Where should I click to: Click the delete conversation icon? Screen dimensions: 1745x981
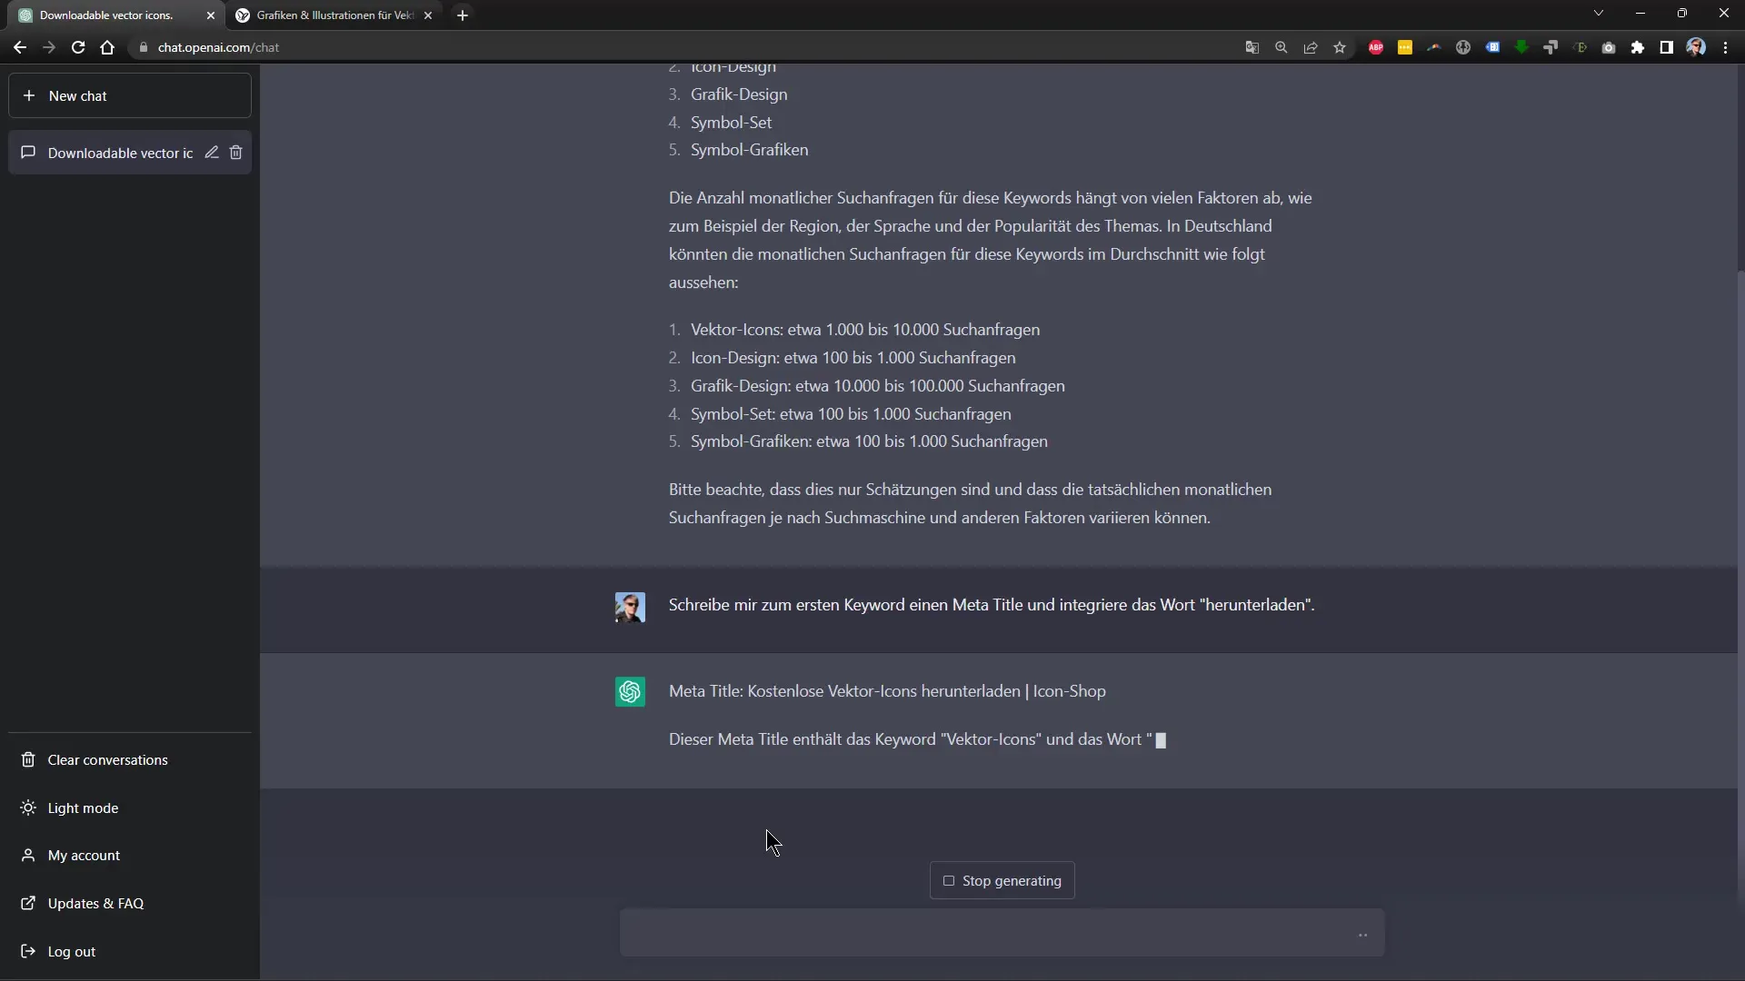(236, 152)
